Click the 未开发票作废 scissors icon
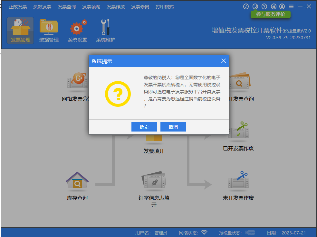 point(238,180)
